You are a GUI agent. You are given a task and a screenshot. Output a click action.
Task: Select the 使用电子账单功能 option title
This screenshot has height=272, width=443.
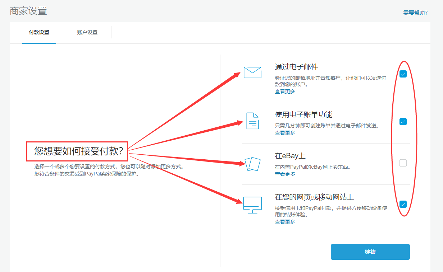coord(303,114)
